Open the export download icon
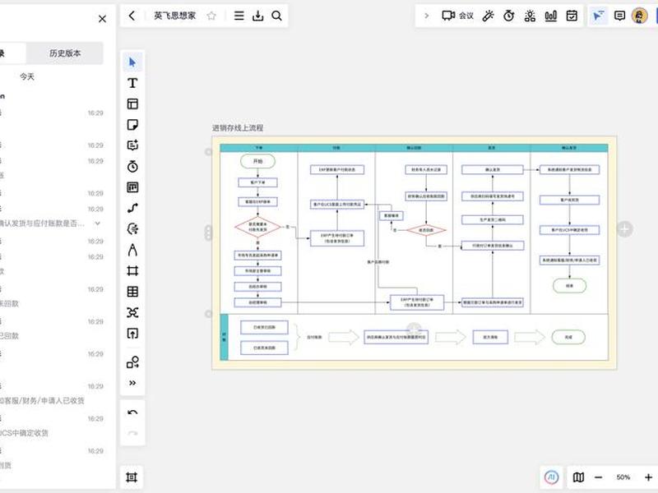The width and height of the screenshot is (658, 493). click(x=257, y=16)
